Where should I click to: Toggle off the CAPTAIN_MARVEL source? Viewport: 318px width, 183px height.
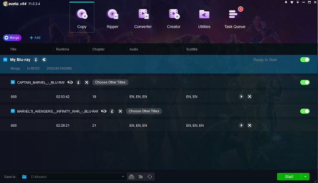click(305, 82)
